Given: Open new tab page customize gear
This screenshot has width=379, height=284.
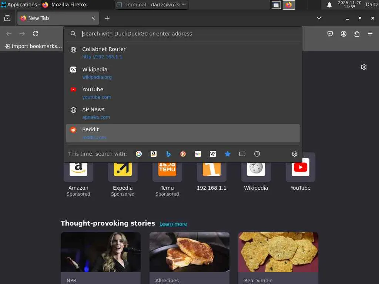Looking at the screenshot, I should coord(364,67).
